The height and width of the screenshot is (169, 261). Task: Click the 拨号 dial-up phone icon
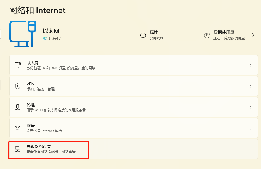18,128
